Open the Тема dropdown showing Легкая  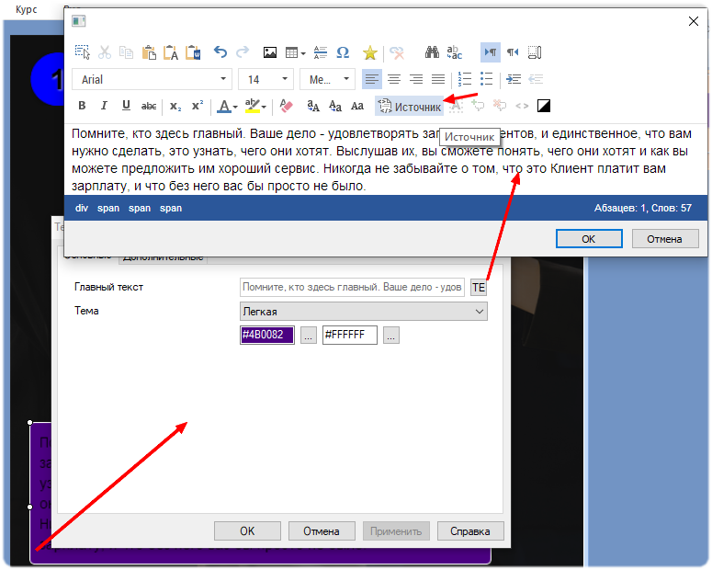click(363, 312)
